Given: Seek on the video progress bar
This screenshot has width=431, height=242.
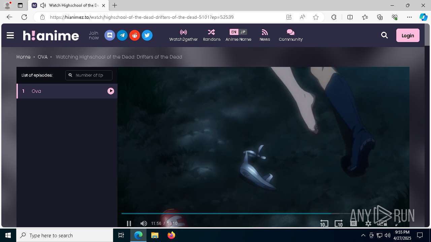Looking at the screenshot, I should [x=264, y=213].
